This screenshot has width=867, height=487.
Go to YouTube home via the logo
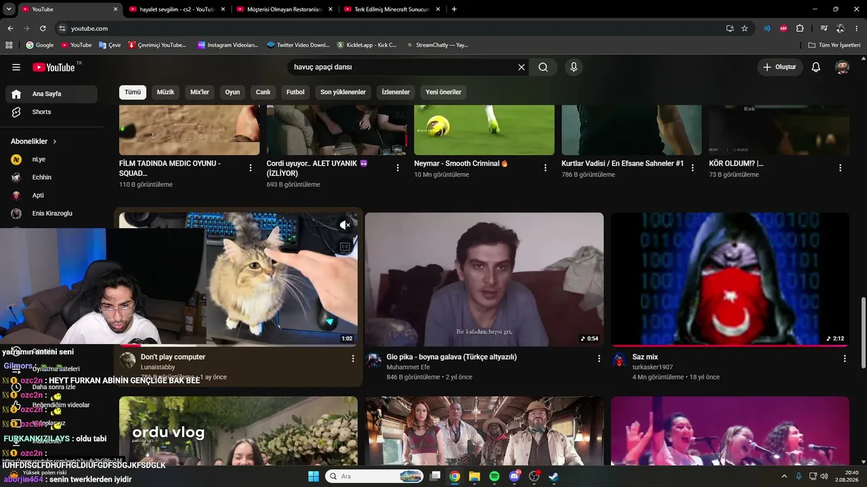[53, 67]
